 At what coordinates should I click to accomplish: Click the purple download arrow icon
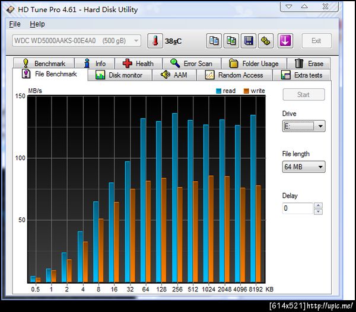(285, 41)
